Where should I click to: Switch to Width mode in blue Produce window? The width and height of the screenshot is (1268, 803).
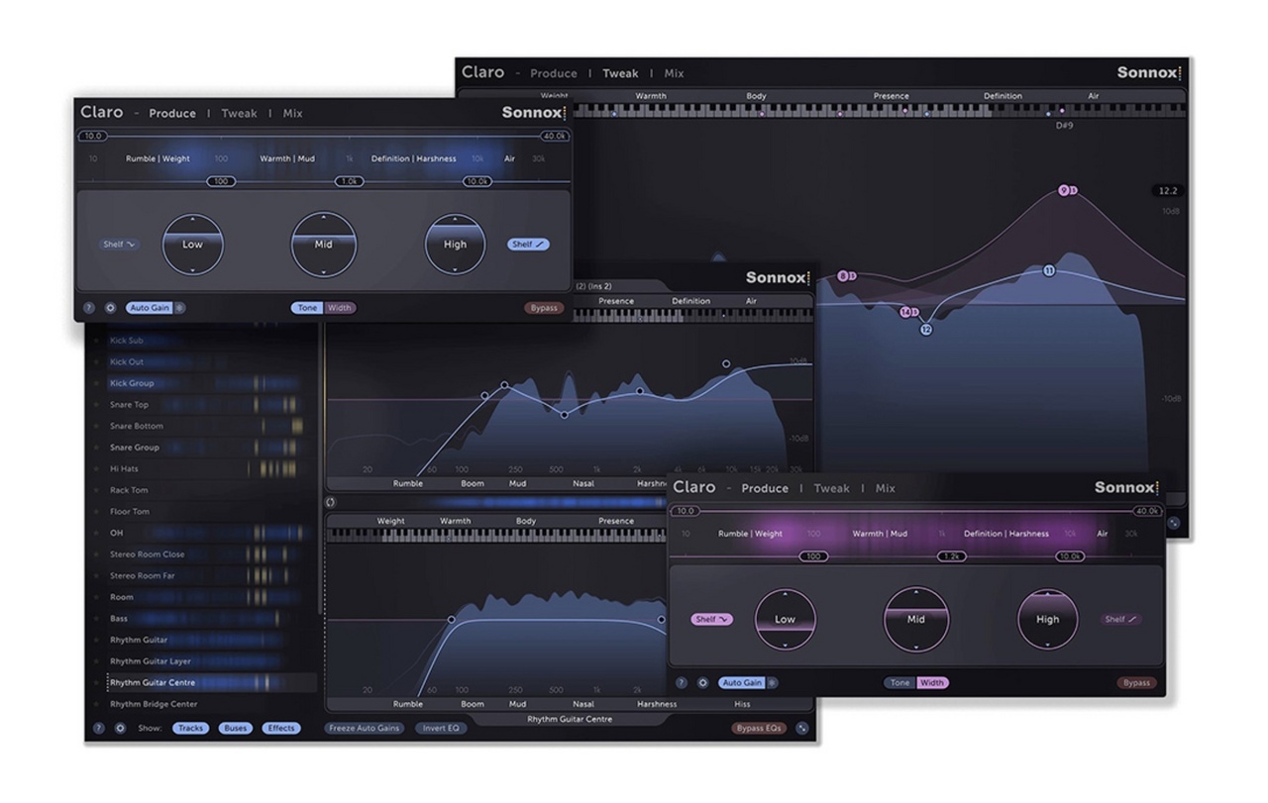pos(340,308)
